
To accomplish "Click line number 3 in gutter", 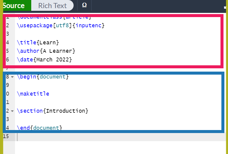I will point(8,34).
